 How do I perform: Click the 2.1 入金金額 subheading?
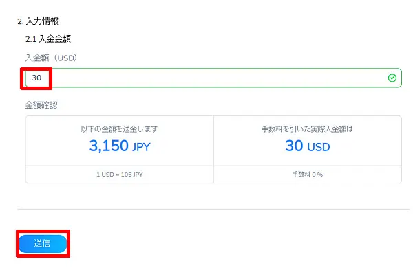[x=48, y=39]
